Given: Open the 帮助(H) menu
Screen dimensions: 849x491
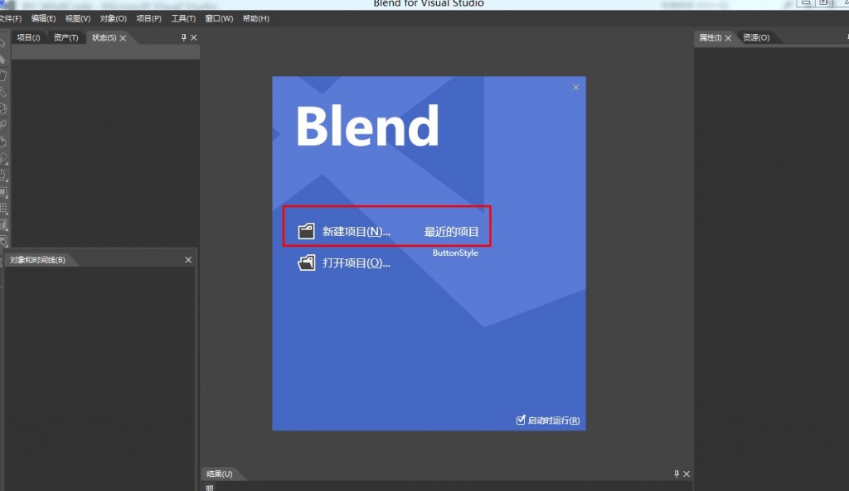Looking at the screenshot, I should tap(256, 18).
